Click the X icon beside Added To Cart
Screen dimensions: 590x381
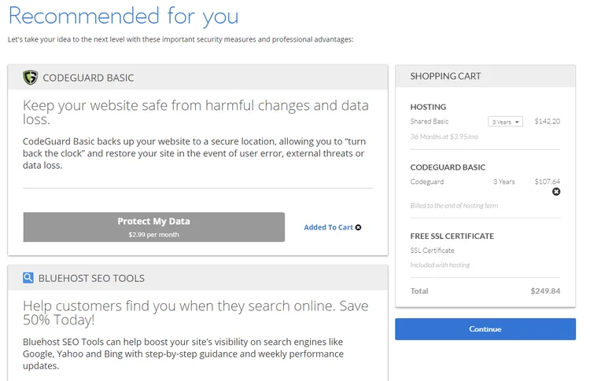point(358,227)
